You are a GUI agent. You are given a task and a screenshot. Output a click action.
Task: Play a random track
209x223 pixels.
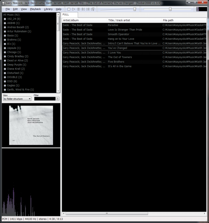(93, 9)
